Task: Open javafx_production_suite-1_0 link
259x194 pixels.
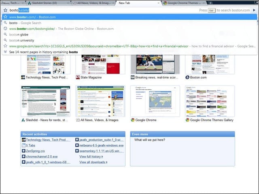Action: (x=102, y=140)
